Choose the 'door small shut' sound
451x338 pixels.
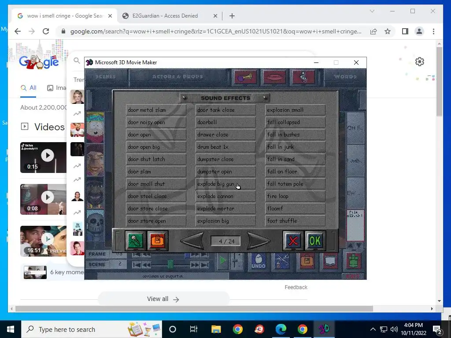click(156, 184)
